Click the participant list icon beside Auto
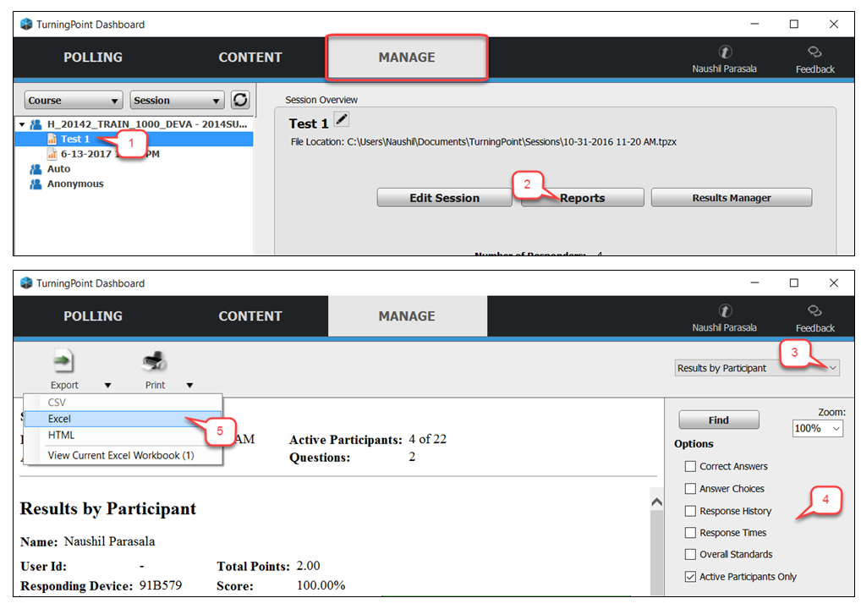Image resolution: width=861 pixels, height=609 pixels. tap(36, 168)
